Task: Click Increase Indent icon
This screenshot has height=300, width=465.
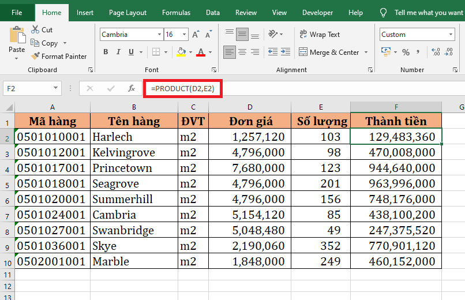Action: coord(286,52)
